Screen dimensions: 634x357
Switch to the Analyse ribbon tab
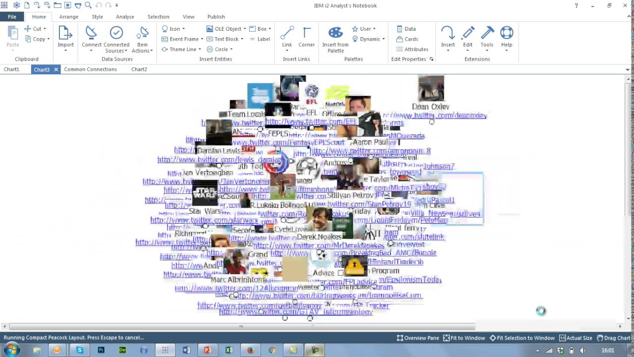coord(125,16)
